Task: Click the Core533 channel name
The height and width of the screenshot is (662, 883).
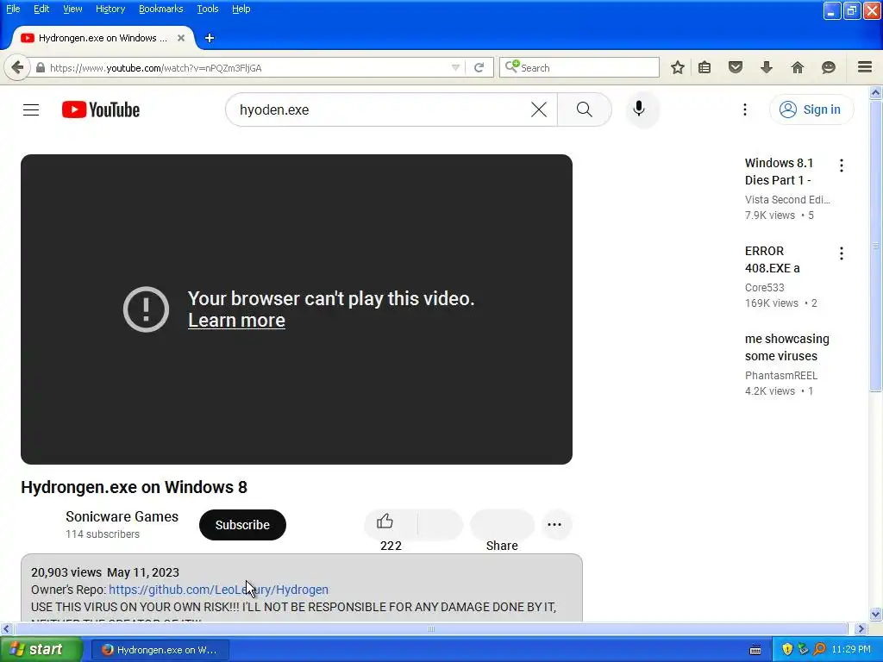Action: tap(764, 288)
